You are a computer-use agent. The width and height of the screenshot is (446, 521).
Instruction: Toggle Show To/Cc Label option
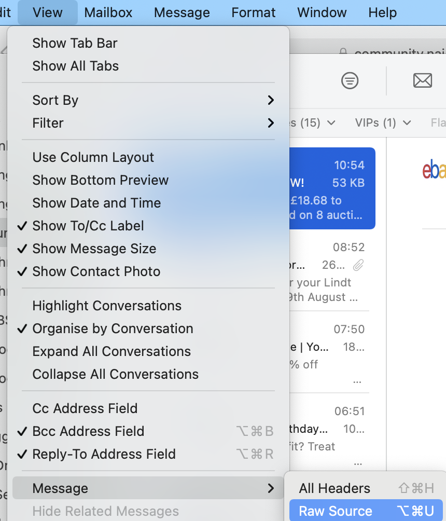[x=88, y=226]
